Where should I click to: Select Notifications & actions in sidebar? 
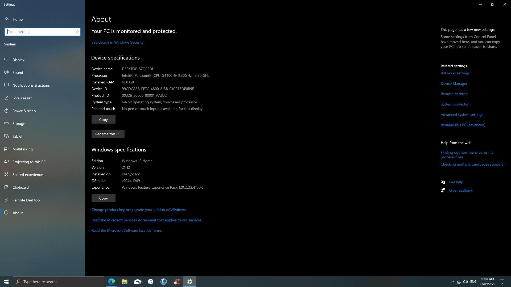click(43, 85)
